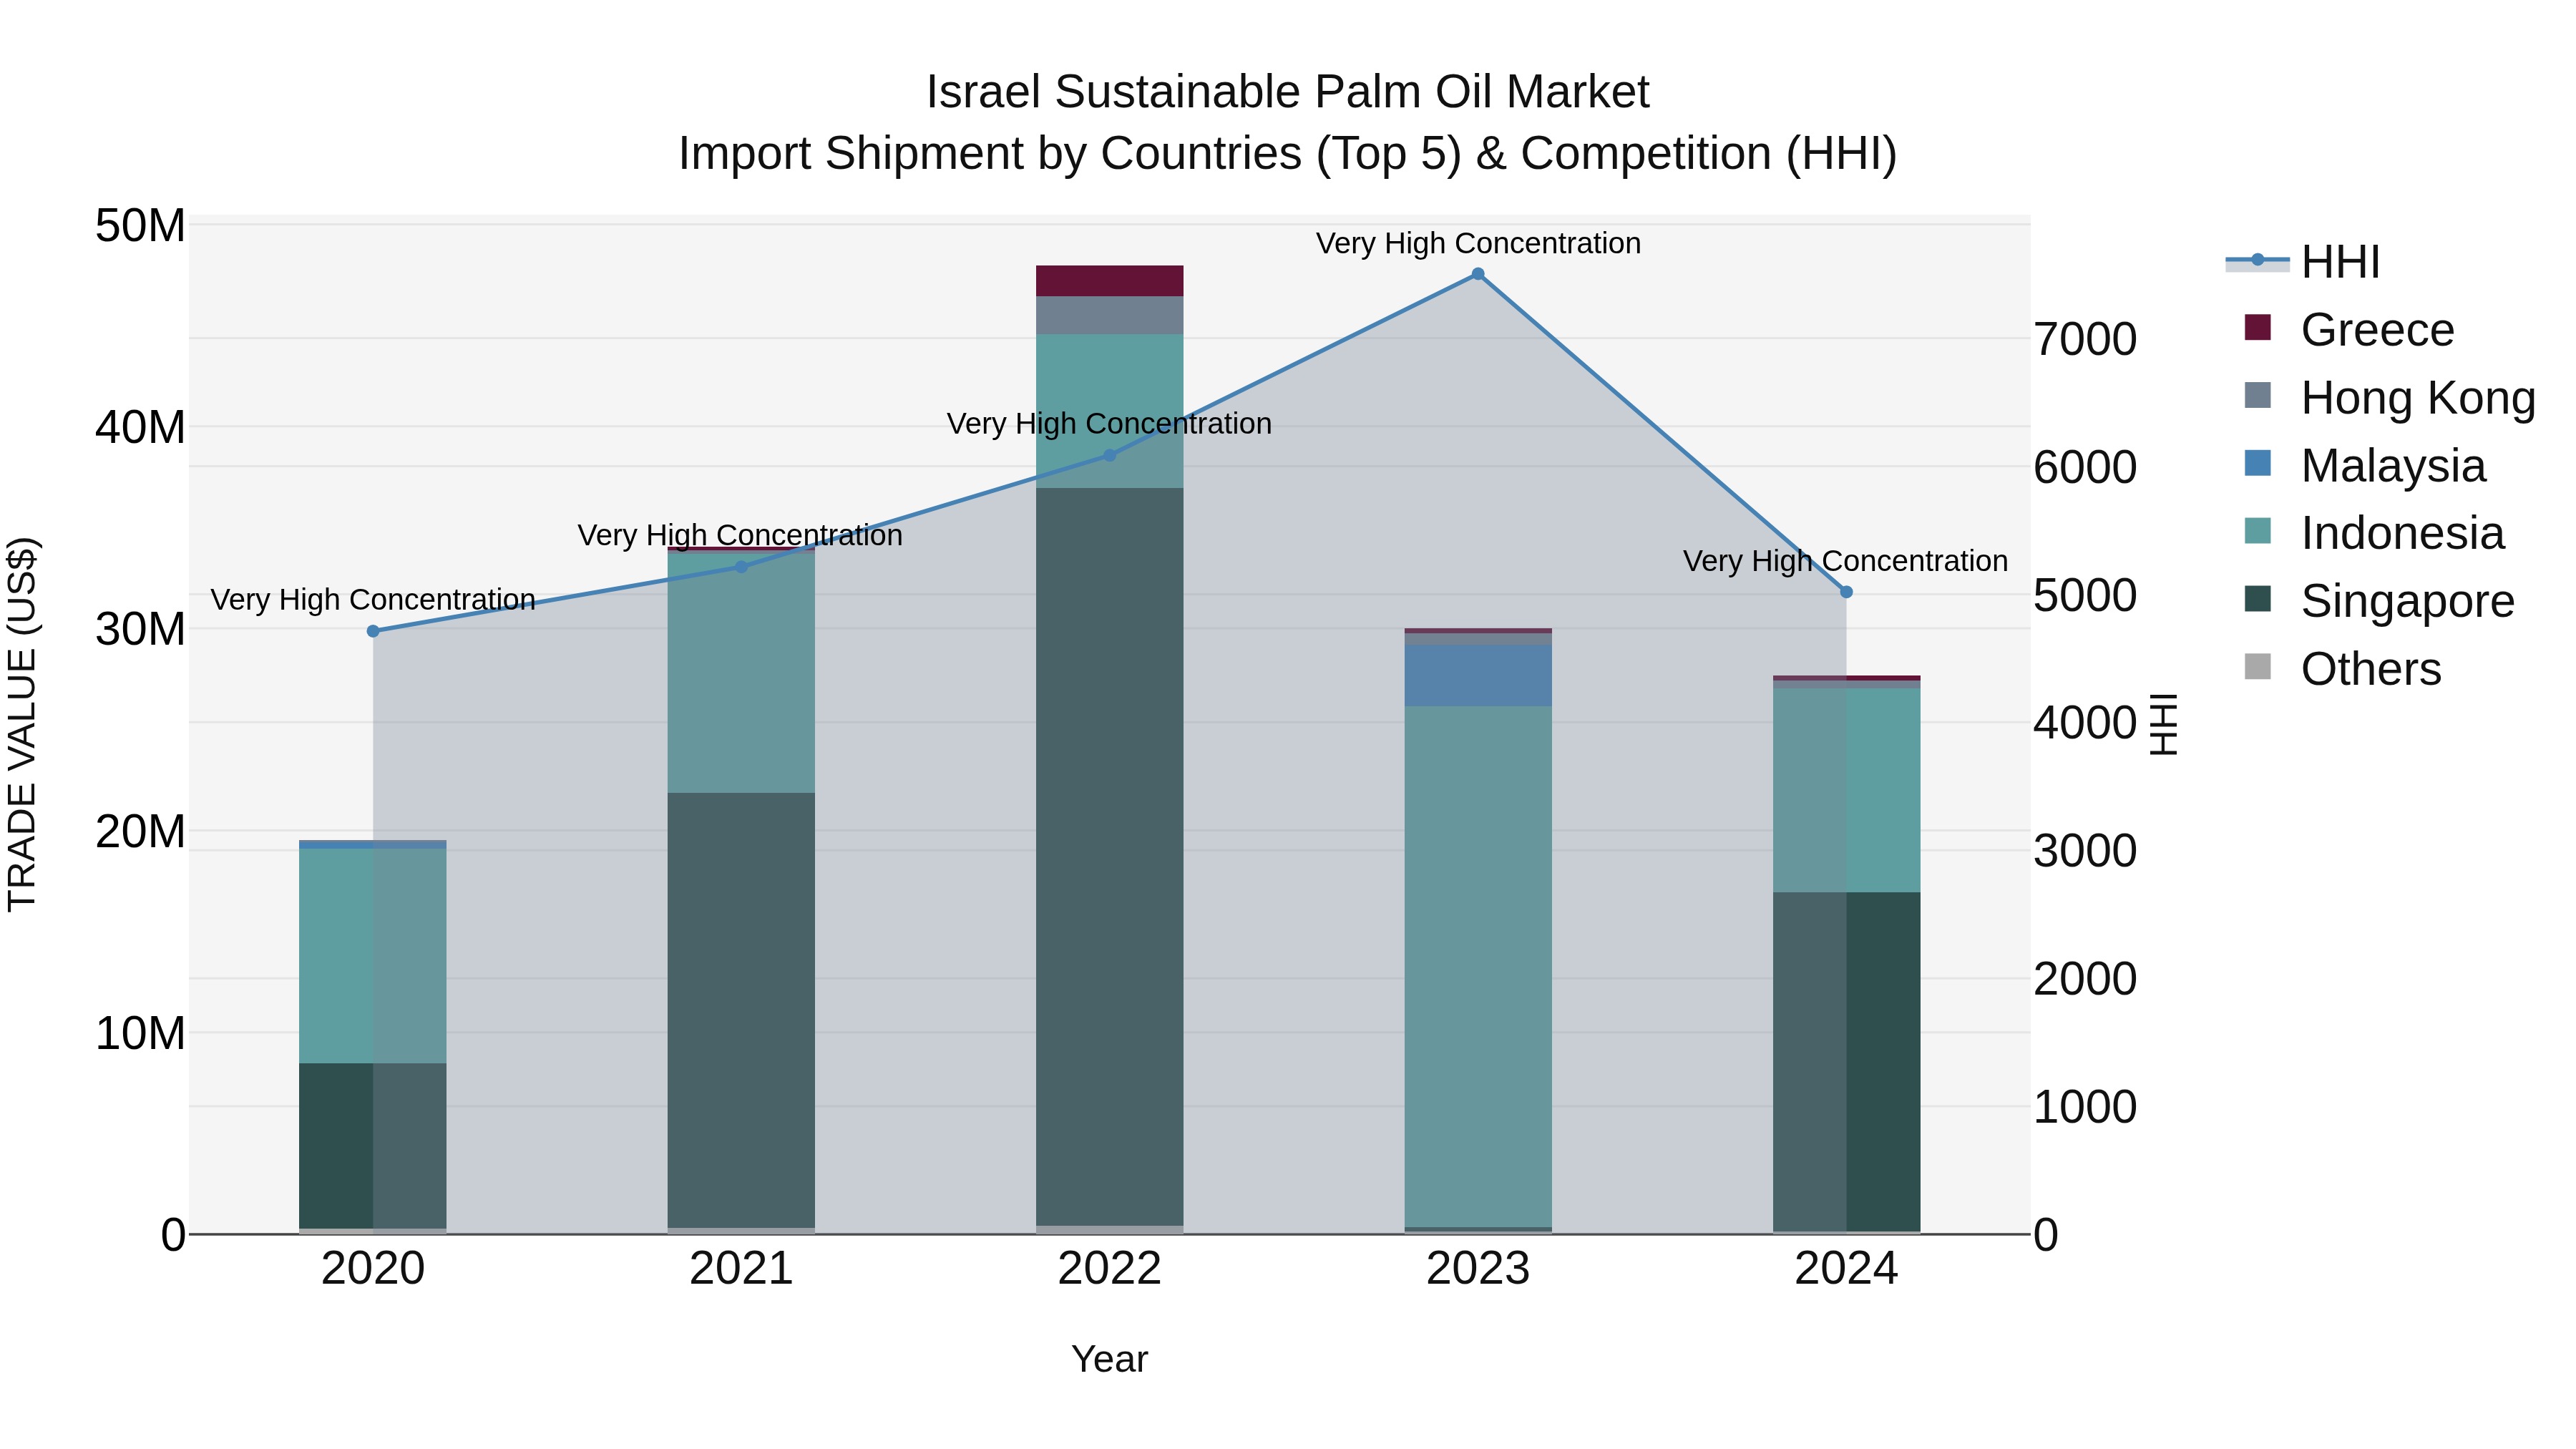Select the 2024 Indonesia bar segment

[x=1847, y=790]
